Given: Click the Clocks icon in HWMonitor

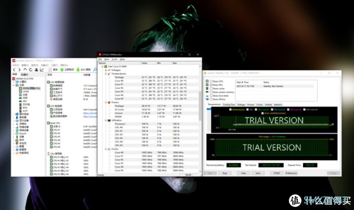Looking at the screenshot, I should [109, 149].
